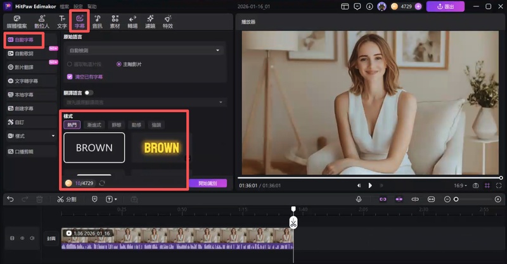Select the 音訊 audio tool icon

(97, 22)
